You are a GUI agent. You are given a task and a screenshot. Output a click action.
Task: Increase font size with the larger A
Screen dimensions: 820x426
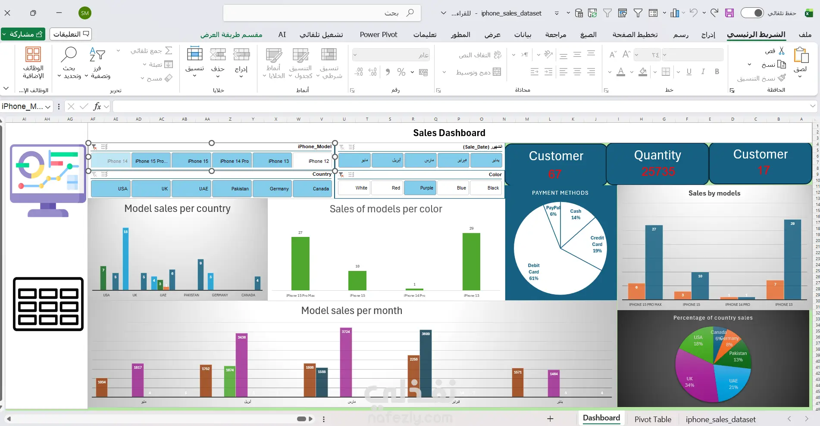pyautogui.click(x=626, y=54)
